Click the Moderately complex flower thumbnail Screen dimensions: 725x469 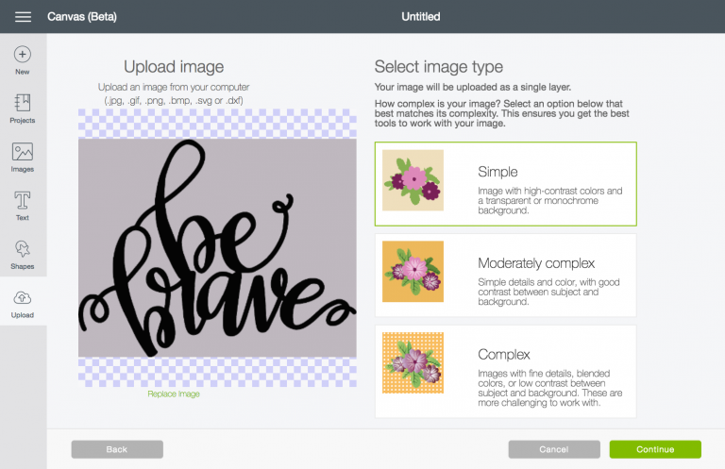click(x=413, y=271)
